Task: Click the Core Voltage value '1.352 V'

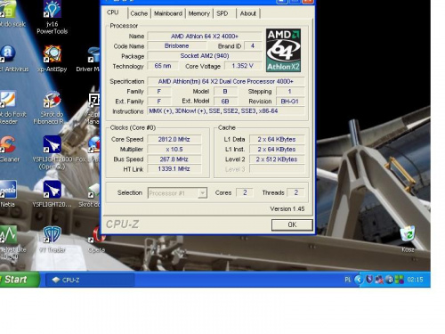Action: tap(243, 66)
